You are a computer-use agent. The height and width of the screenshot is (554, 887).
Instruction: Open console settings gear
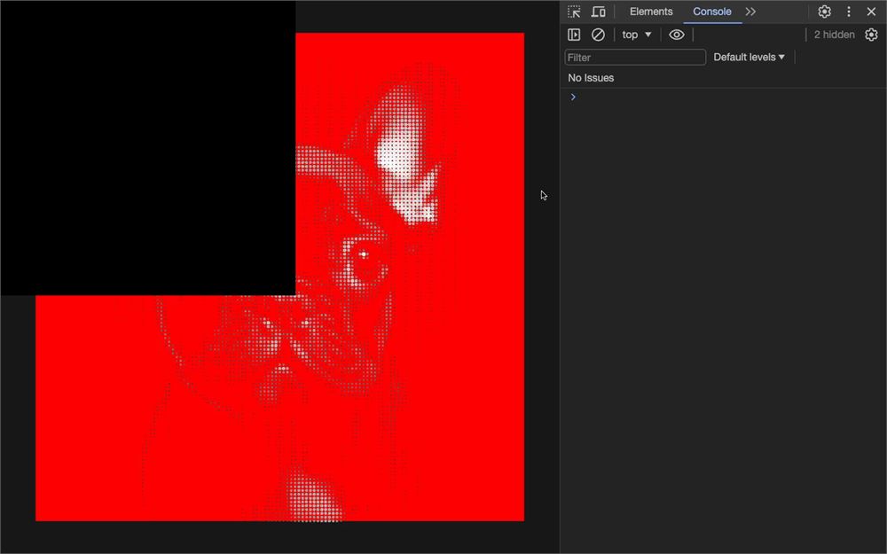pos(871,35)
